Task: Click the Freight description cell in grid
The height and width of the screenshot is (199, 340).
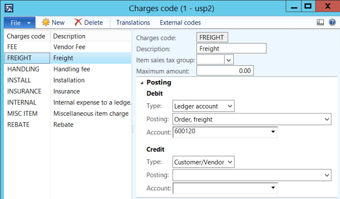Action: pyautogui.click(x=91, y=58)
